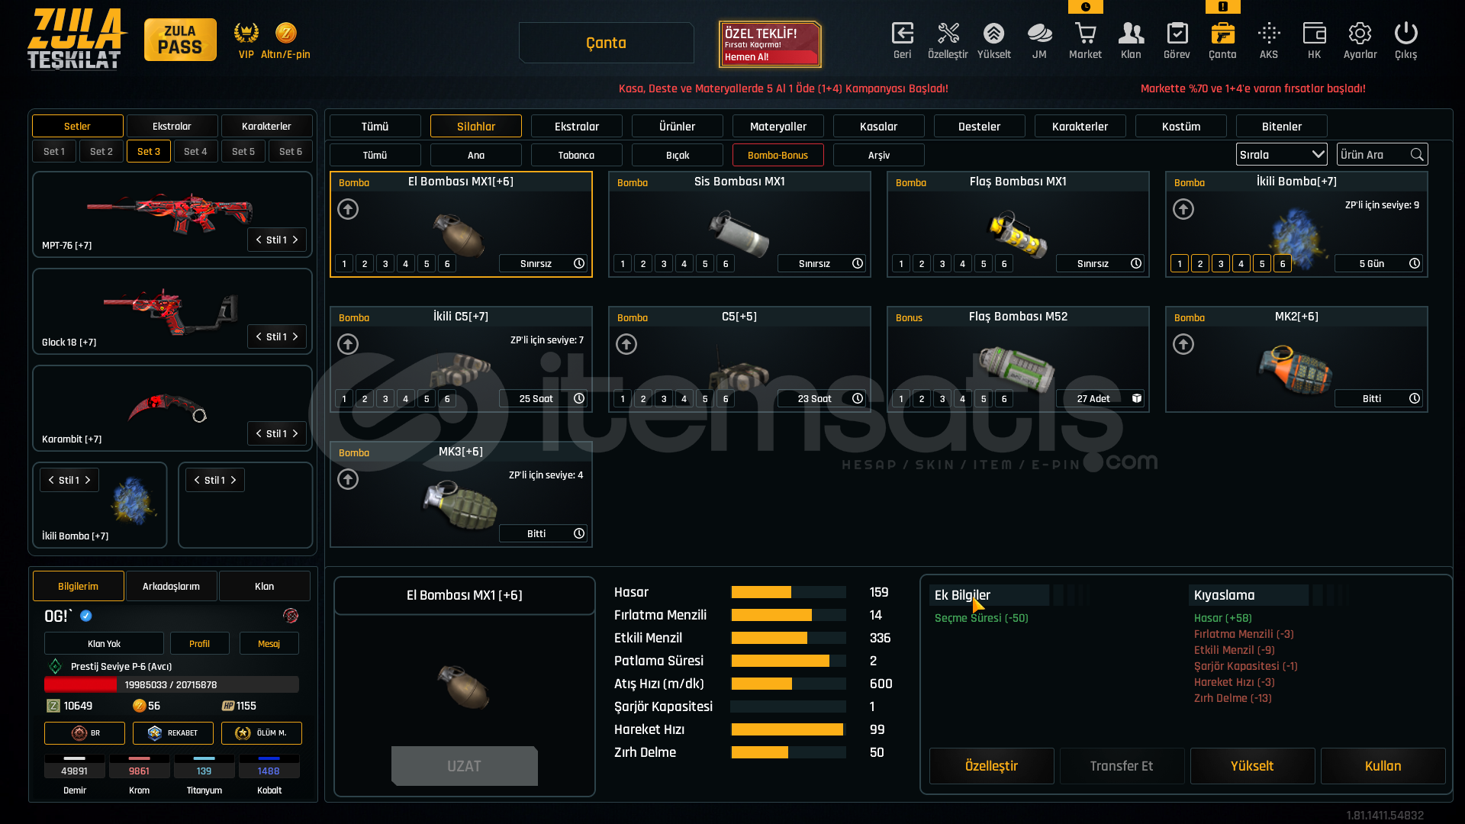Switch to the Kasalar tab

[878, 127]
